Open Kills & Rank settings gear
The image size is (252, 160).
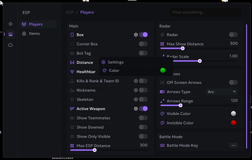[136, 81]
